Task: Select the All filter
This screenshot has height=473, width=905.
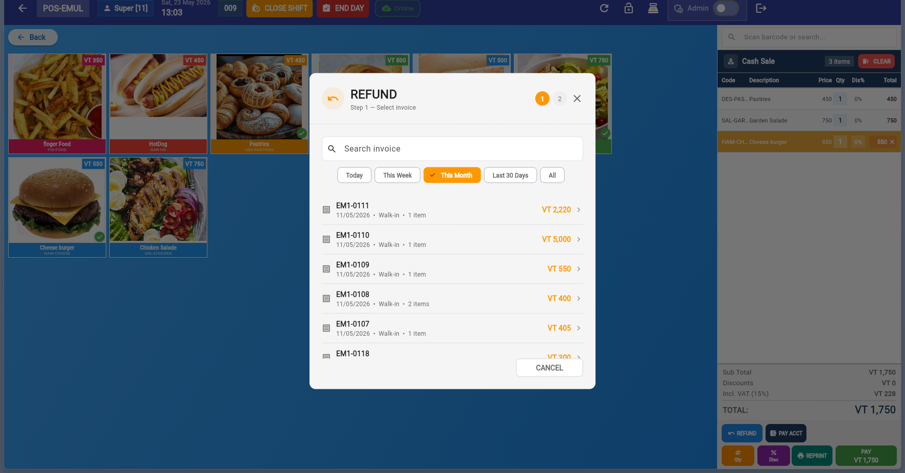Action: 552,175
